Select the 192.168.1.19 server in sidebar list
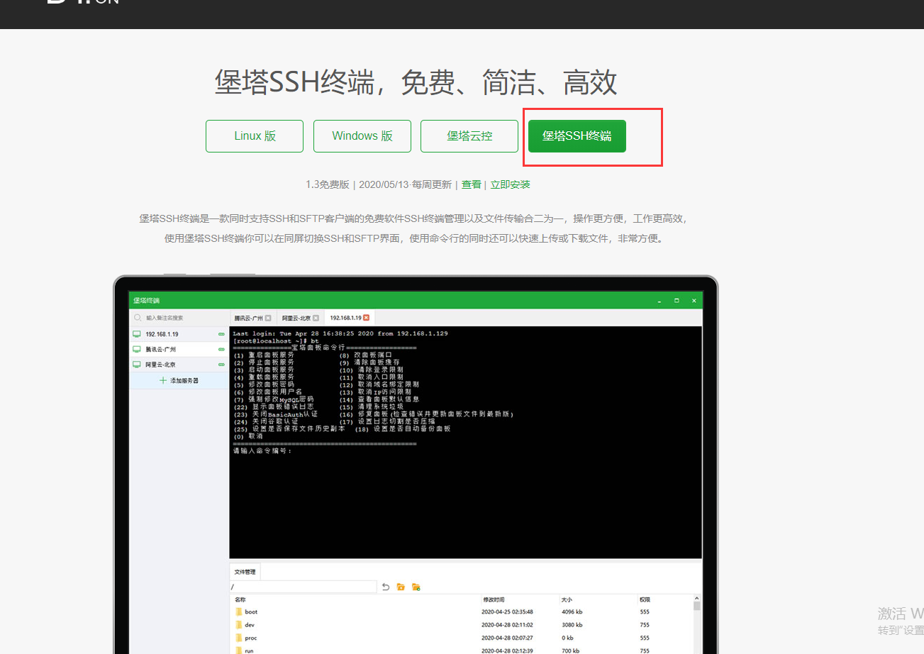Image resolution: width=924 pixels, height=654 pixels. pos(179,333)
